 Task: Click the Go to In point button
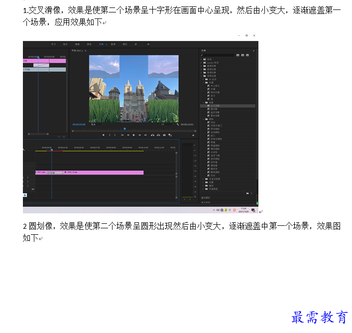point(122,135)
